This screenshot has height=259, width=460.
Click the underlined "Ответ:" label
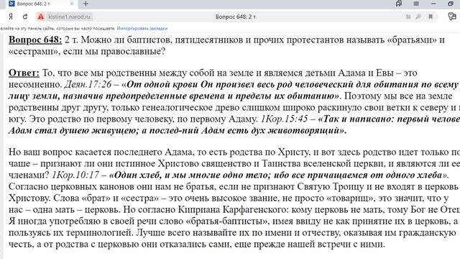click(24, 73)
